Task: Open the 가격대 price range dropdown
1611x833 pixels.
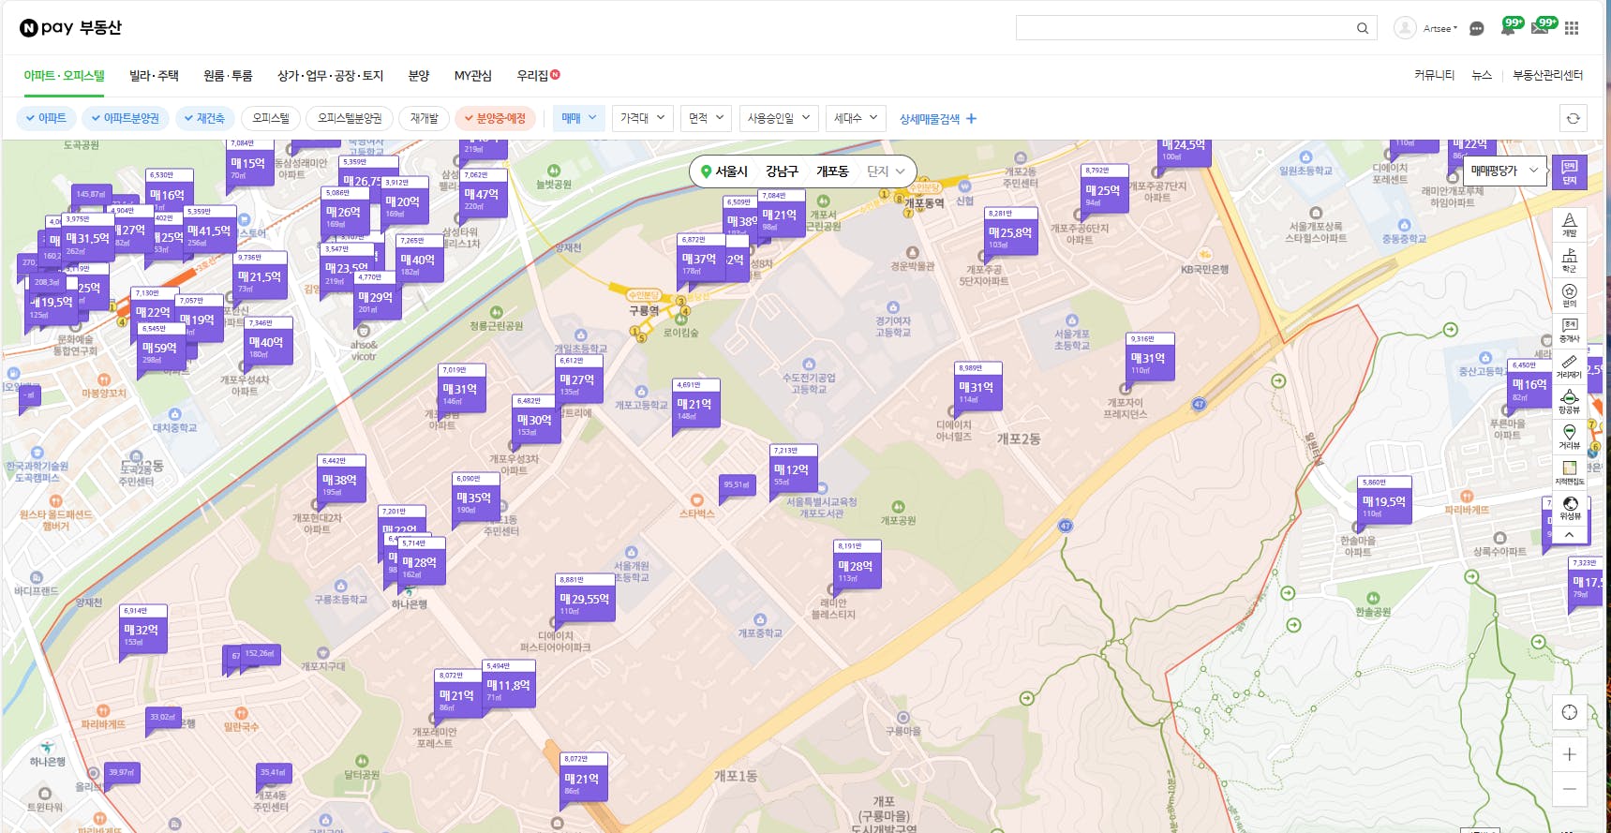Action: tap(642, 118)
